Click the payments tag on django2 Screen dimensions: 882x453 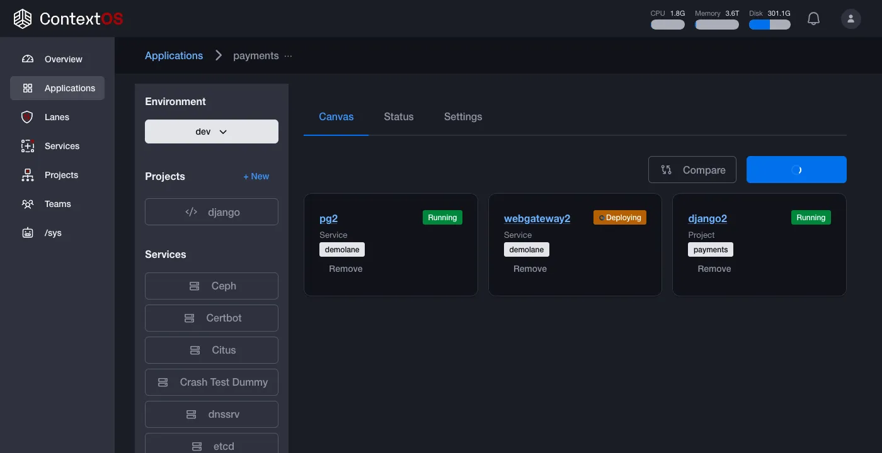(x=711, y=250)
